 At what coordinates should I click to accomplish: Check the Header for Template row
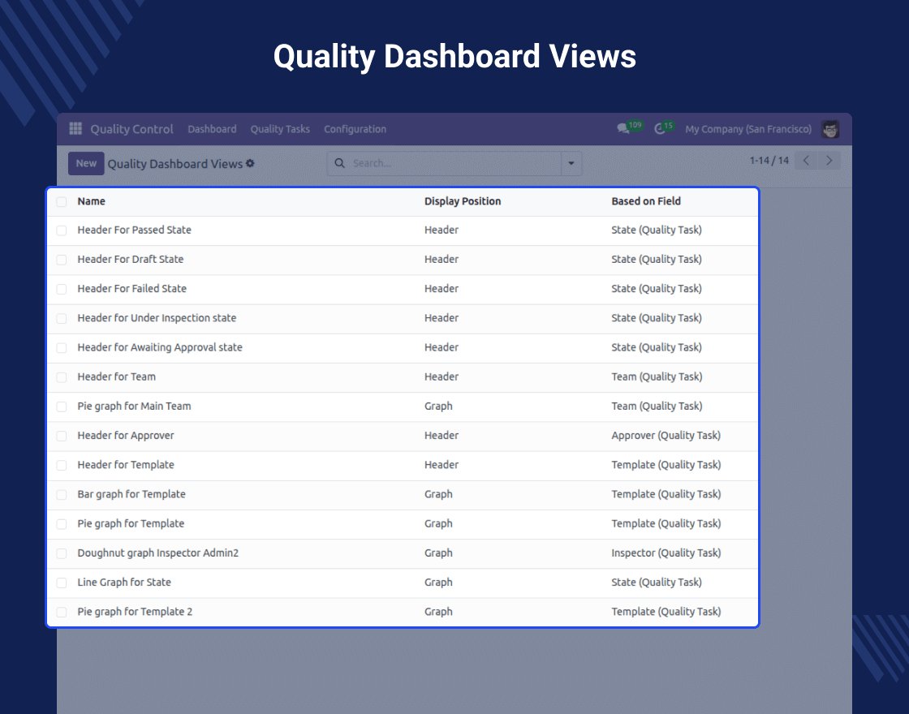(62, 466)
